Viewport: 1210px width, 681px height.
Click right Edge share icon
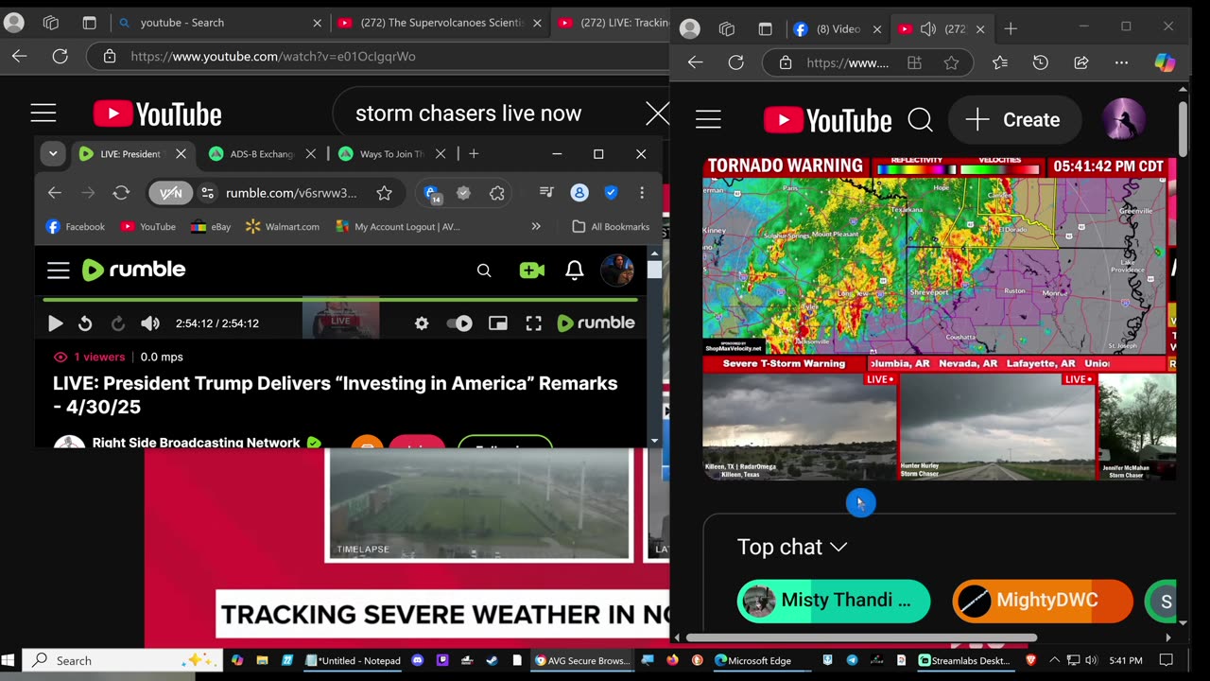tap(1081, 62)
